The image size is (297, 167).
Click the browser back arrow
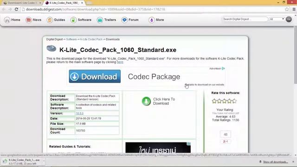4,9
